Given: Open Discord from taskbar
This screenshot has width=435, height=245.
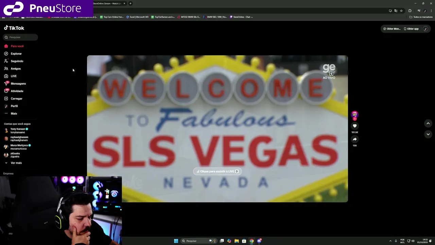Looking at the screenshot, I should click(x=259, y=241).
